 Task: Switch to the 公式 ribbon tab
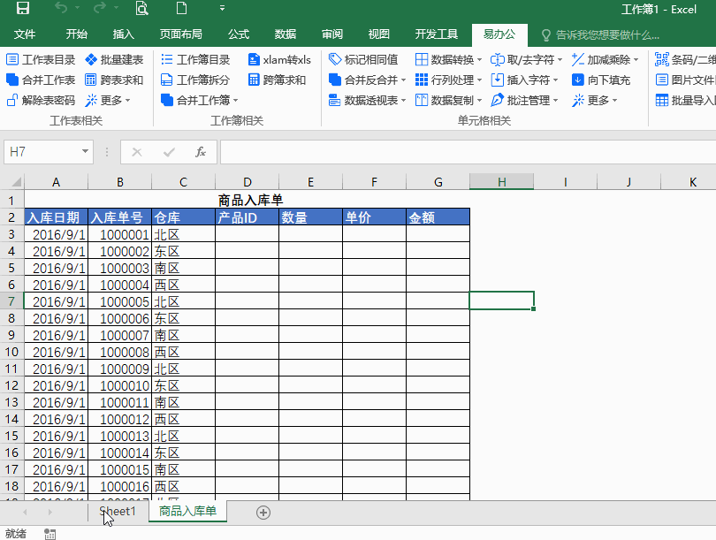239,34
